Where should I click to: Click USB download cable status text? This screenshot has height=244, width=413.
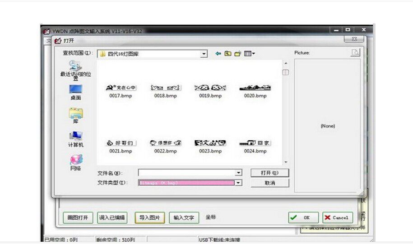click(x=220, y=240)
